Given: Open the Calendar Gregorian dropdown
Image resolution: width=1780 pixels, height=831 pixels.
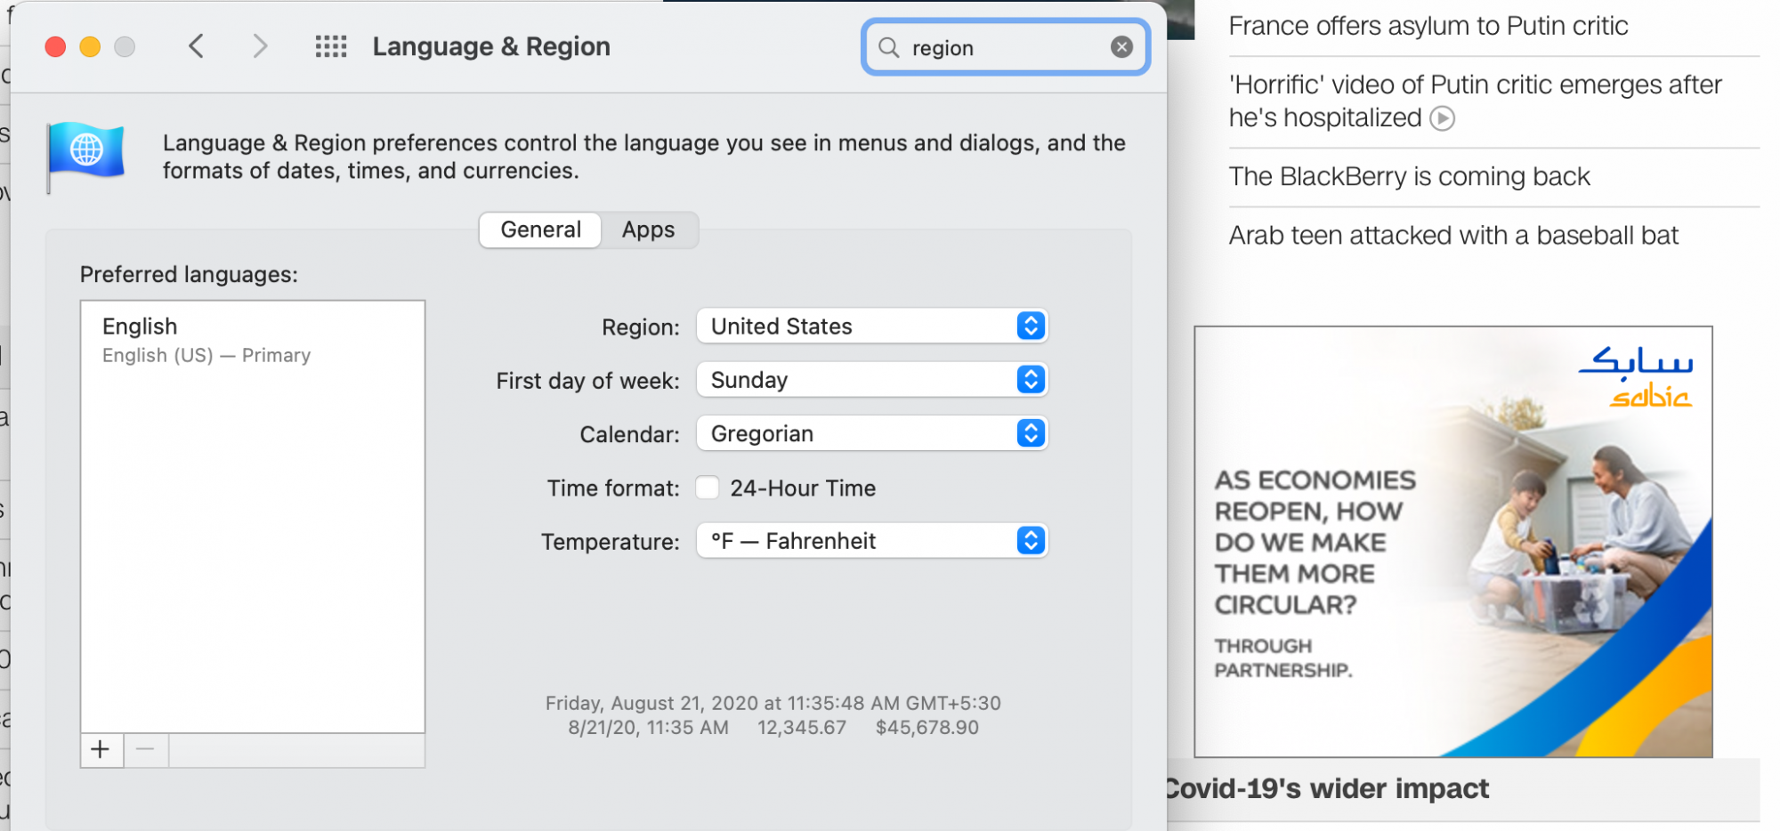Looking at the screenshot, I should [872, 433].
